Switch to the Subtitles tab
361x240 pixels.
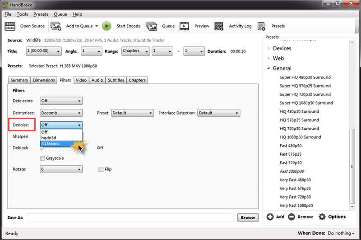pyautogui.click(x=116, y=80)
